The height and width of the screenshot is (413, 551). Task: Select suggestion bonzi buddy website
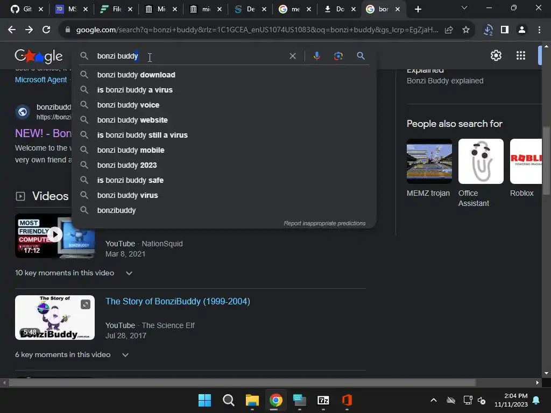pos(224,120)
